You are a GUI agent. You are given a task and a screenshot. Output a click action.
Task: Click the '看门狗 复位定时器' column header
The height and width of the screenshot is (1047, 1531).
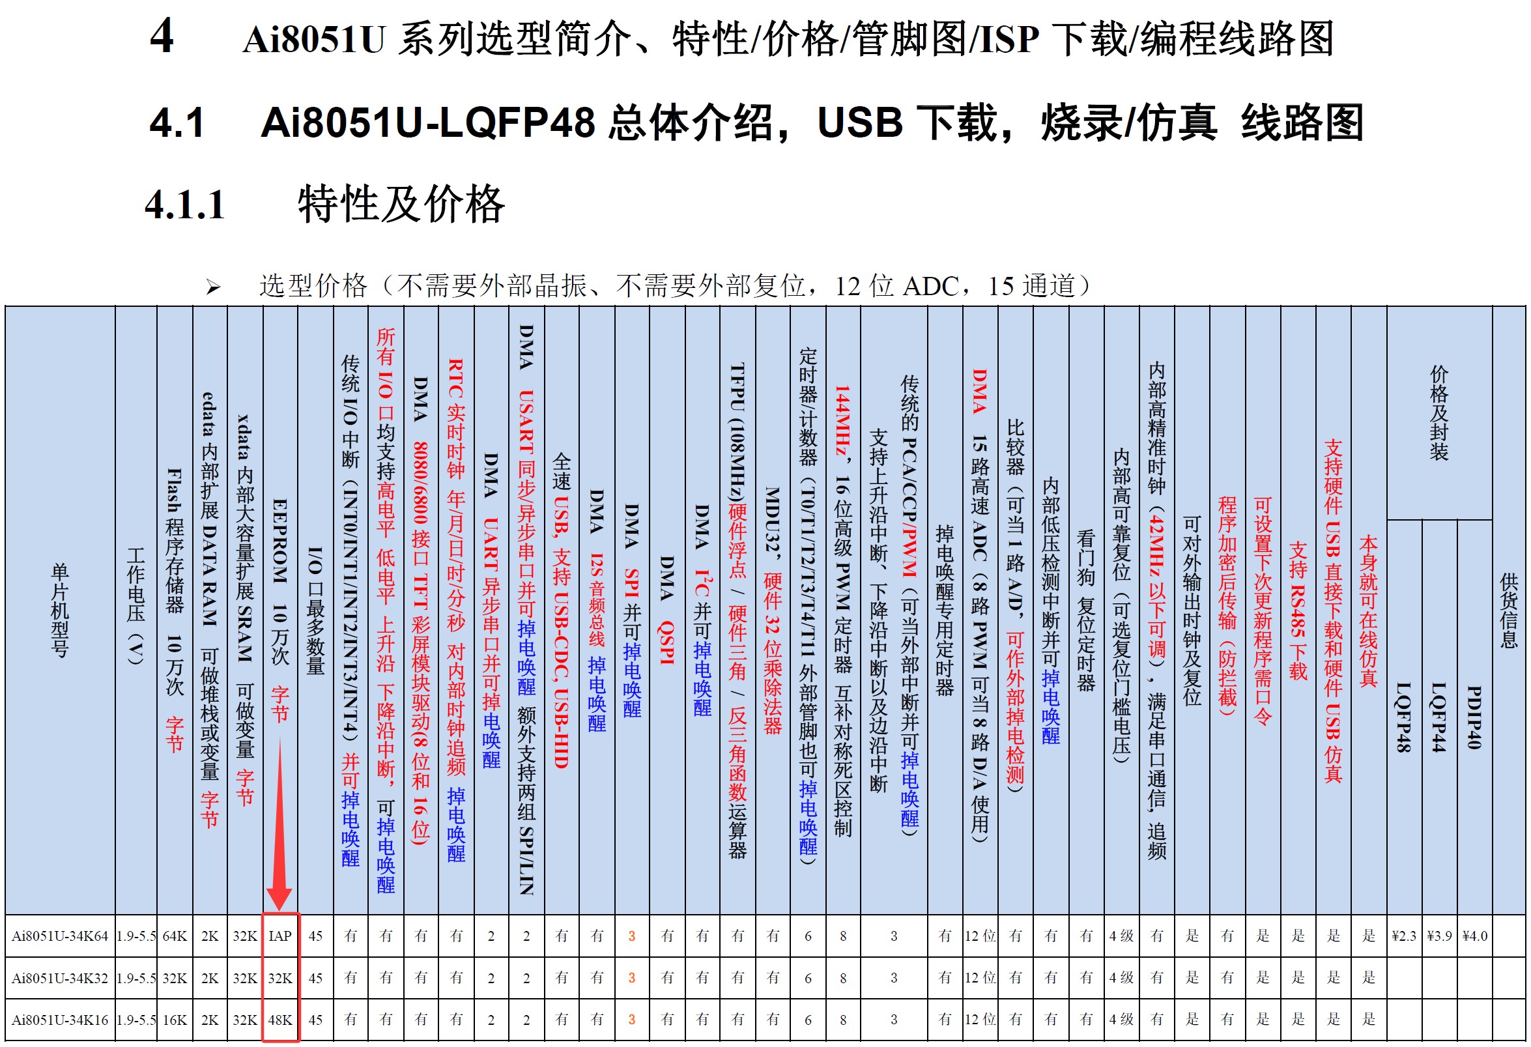(1085, 610)
